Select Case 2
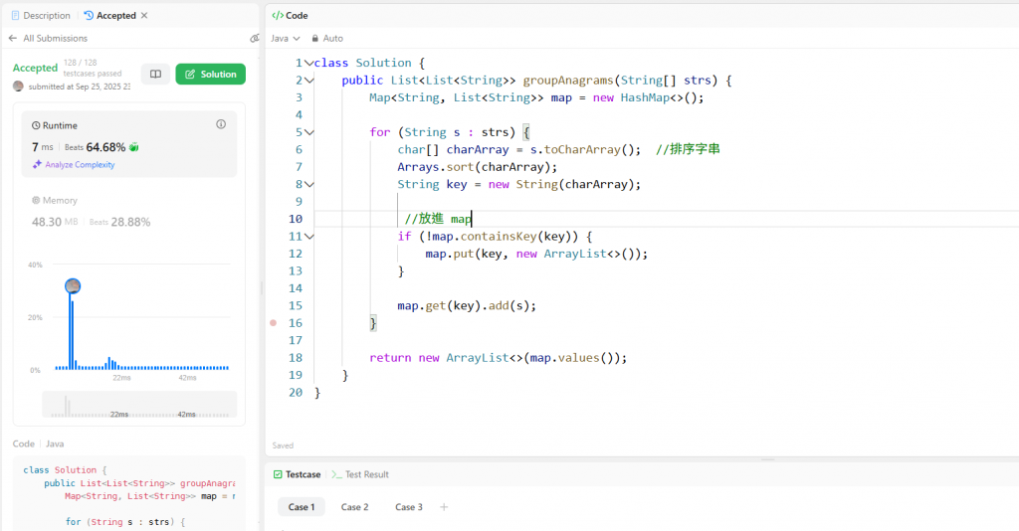The width and height of the screenshot is (1019, 531). point(355,507)
